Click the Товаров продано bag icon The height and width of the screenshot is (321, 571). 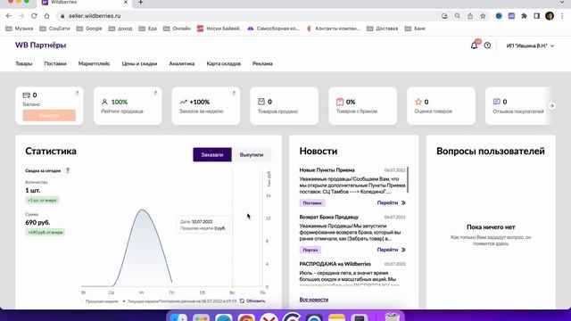[261, 102]
